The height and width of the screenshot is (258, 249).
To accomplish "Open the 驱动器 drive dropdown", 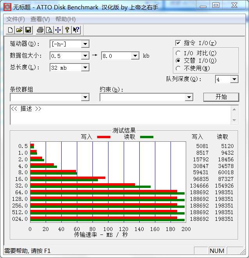I will (x=85, y=44).
